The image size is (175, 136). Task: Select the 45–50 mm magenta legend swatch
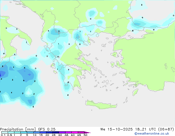click(x=81, y=132)
